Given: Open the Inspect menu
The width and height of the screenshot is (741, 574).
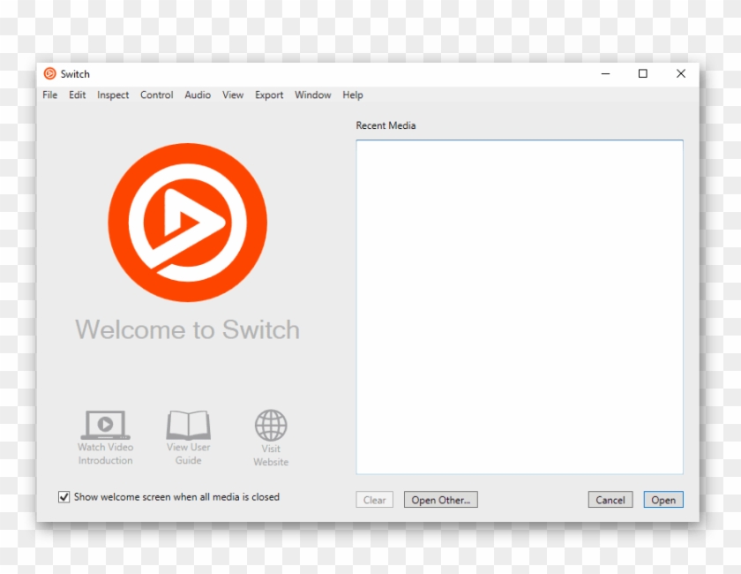Looking at the screenshot, I should tap(112, 94).
